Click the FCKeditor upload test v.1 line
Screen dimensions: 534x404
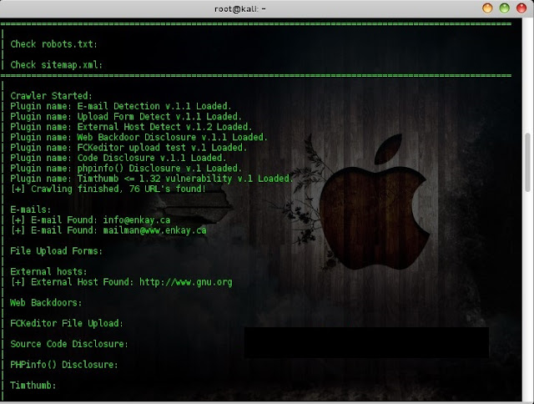[128, 148]
